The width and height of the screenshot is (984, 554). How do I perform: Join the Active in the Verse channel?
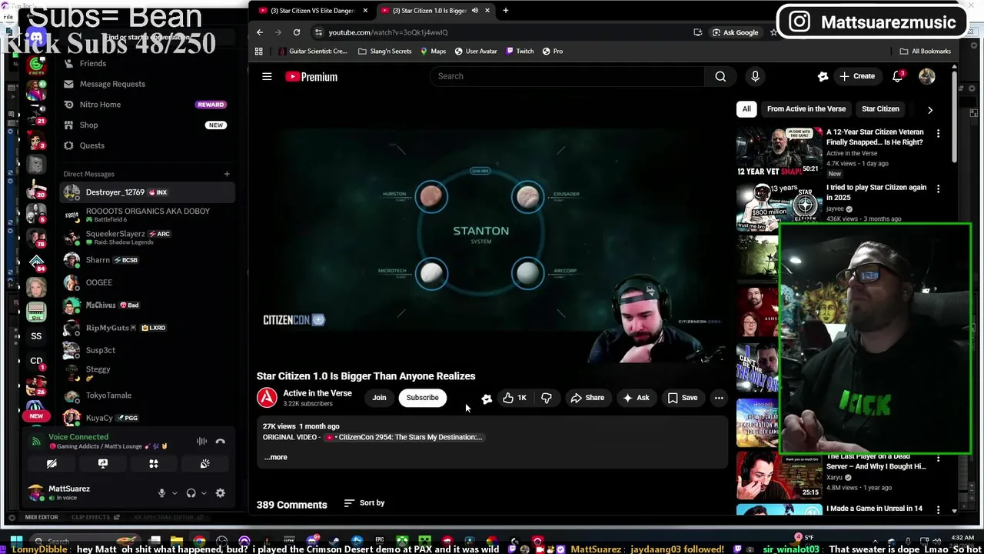coord(379,398)
